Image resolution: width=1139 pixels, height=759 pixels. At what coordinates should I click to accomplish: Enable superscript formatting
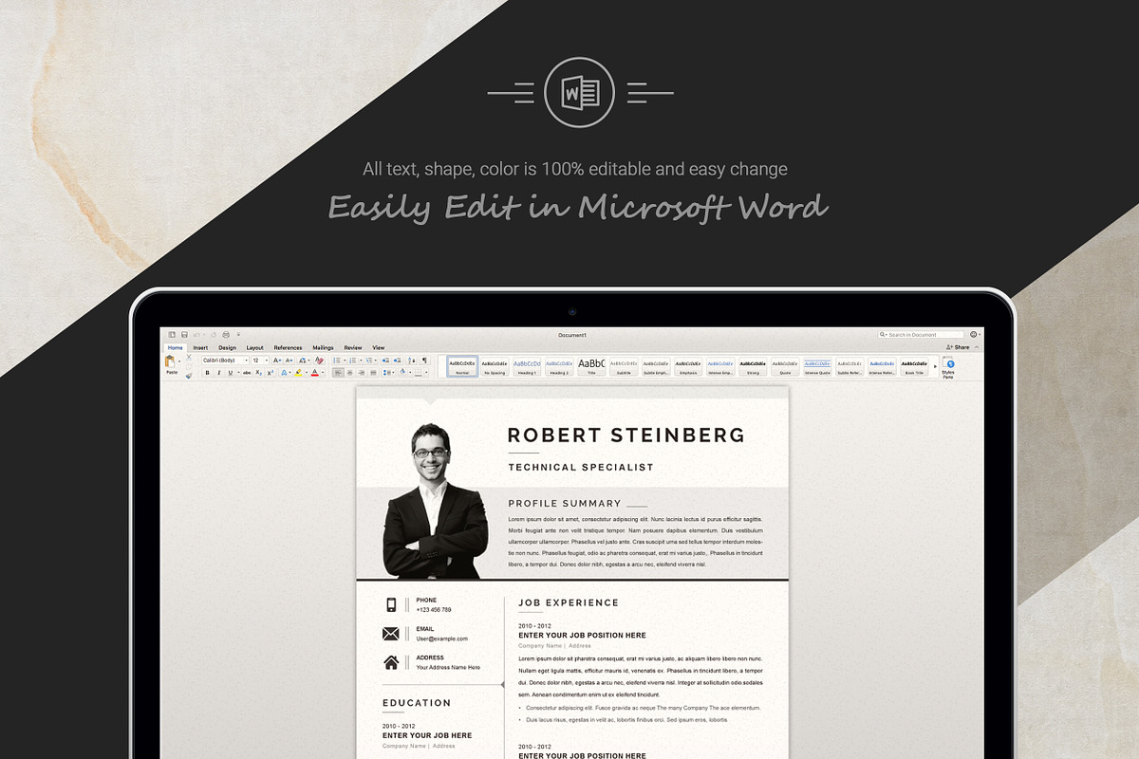[x=270, y=372]
